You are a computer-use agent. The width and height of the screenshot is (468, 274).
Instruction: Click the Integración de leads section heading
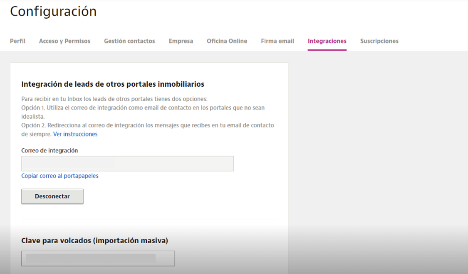pyautogui.click(x=113, y=84)
